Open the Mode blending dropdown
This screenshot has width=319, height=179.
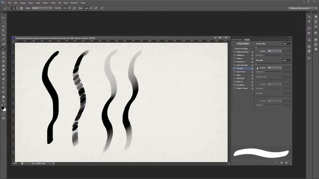click(x=42, y=8)
